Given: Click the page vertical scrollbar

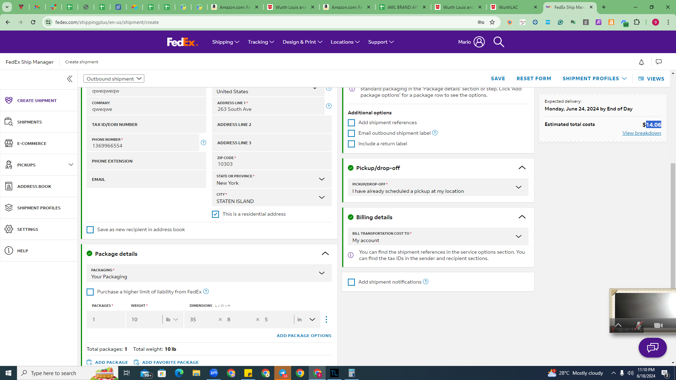Looking at the screenshot, I should tap(673, 225).
